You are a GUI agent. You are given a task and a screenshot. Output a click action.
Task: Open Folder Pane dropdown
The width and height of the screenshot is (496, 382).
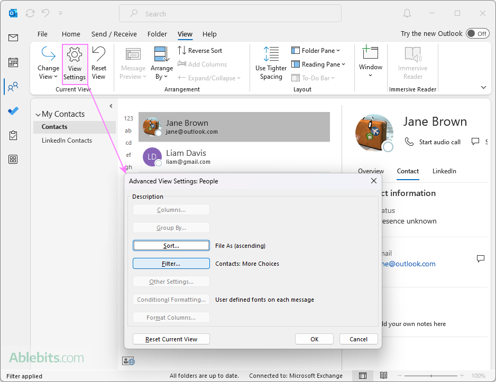tap(316, 51)
